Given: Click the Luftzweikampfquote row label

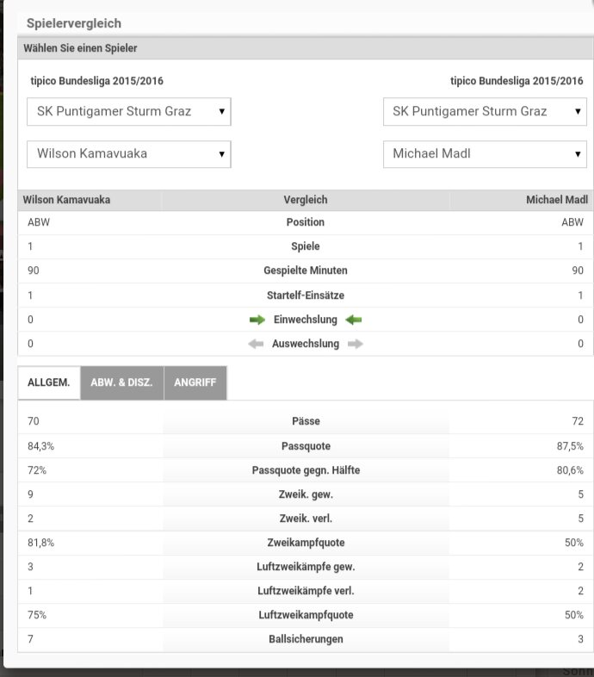Looking at the screenshot, I should (x=306, y=615).
